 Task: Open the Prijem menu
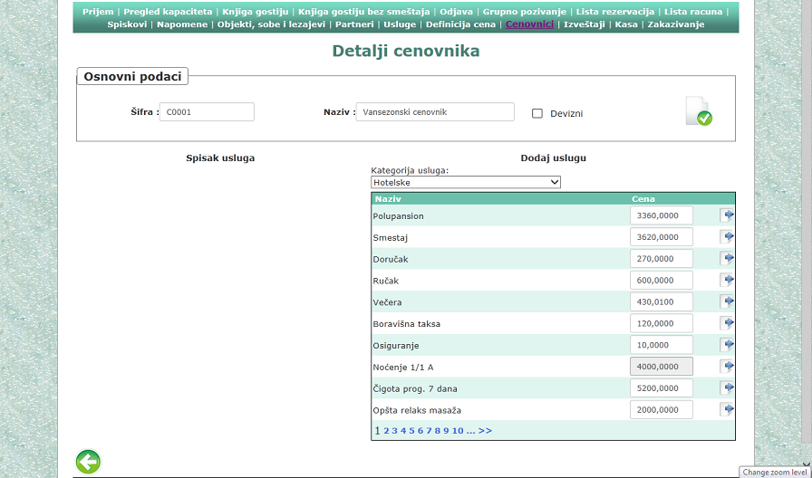[x=98, y=12]
